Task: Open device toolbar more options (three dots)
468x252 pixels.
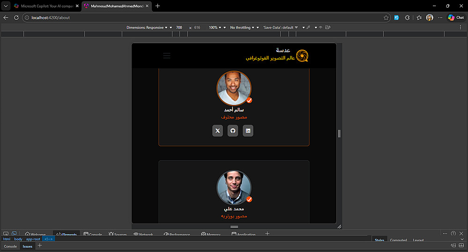Action: click(460, 28)
